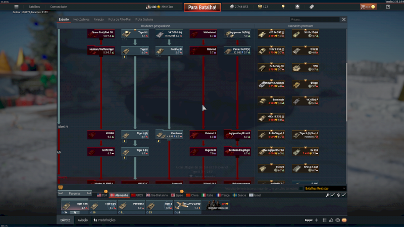Open the Batalhas menu
The height and width of the screenshot is (227, 404).
pyautogui.click(x=34, y=7)
